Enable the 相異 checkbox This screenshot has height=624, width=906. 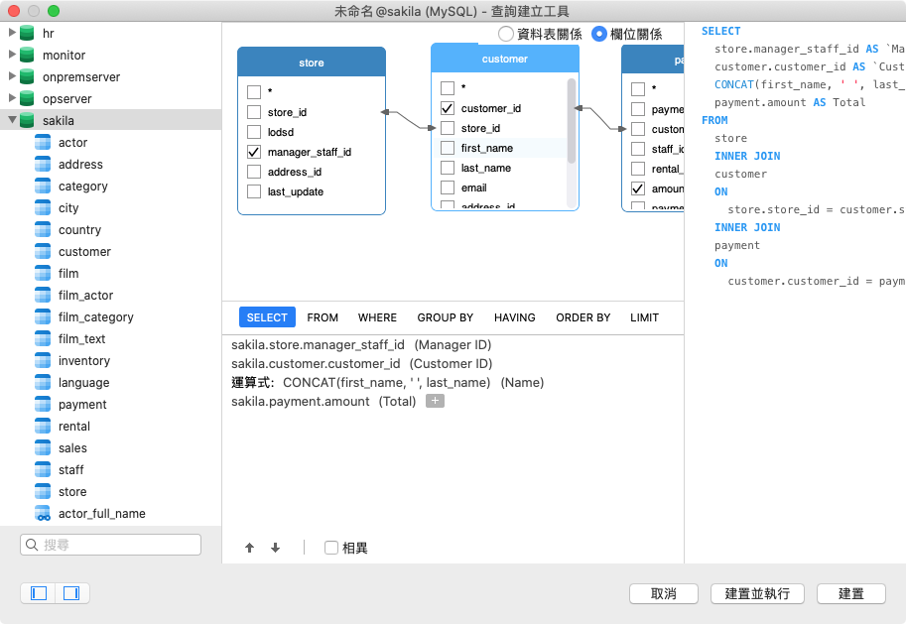pos(331,547)
